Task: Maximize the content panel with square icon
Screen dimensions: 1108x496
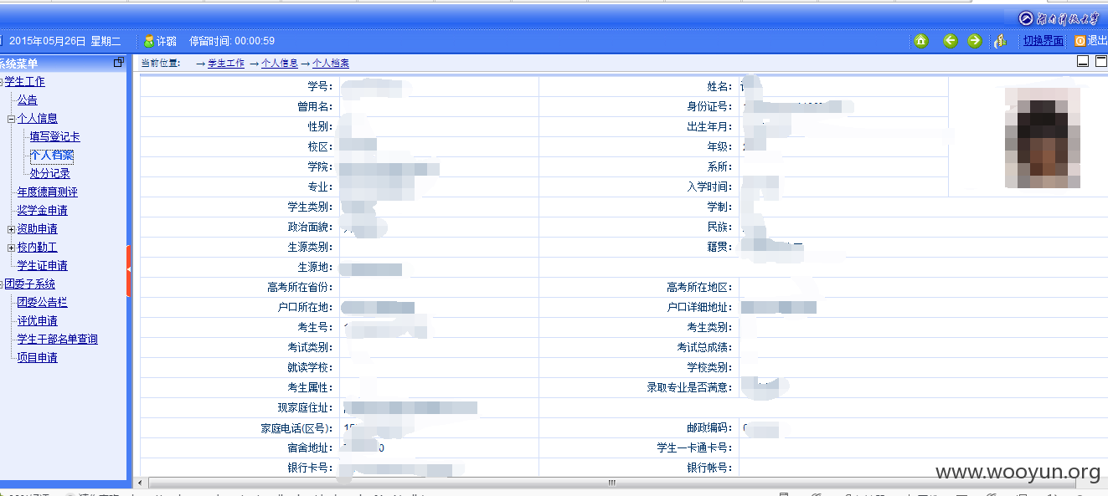Action: [x=1100, y=61]
